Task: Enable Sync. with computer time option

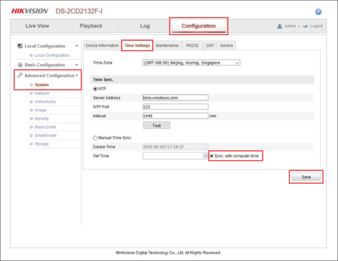Action: click(212, 156)
